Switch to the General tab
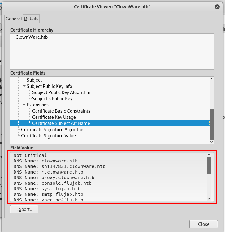This screenshot has height=232, width=225. [x=14, y=19]
